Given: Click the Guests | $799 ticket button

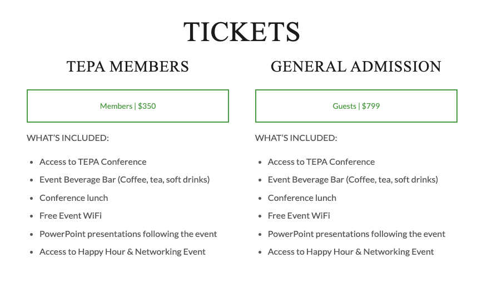Looking at the screenshot, I should click(356, 106).
